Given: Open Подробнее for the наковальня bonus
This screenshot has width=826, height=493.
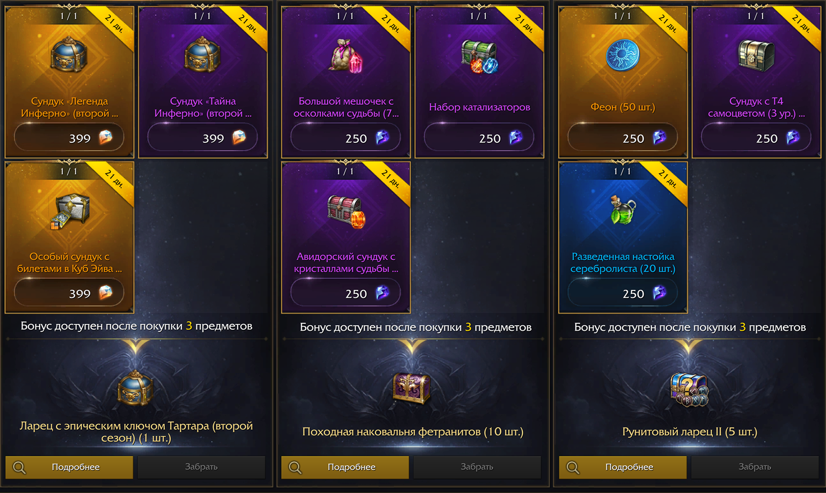Looking at the screenshot, I should point(345,467).
